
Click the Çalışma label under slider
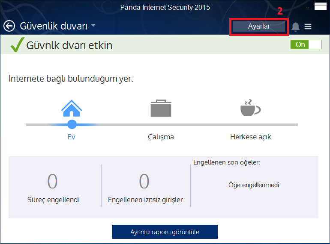[161, 137]
